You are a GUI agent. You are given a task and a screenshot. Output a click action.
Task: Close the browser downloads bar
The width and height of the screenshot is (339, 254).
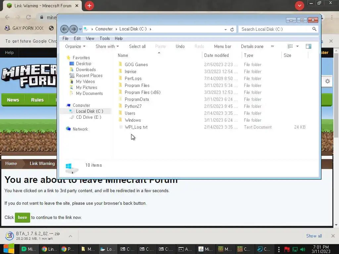click(x=333, y=236)
